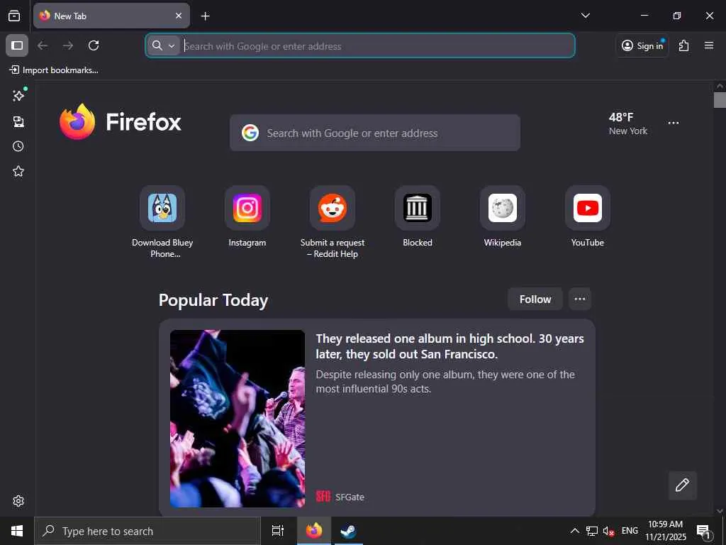Expand the list all tabs chevron
The width and height of the screenshot is (726, 545).
pos(585,16)
